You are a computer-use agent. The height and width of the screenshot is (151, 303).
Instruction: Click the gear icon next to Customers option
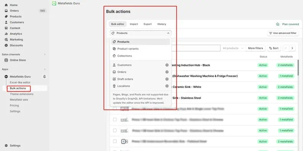coord(167,65)
